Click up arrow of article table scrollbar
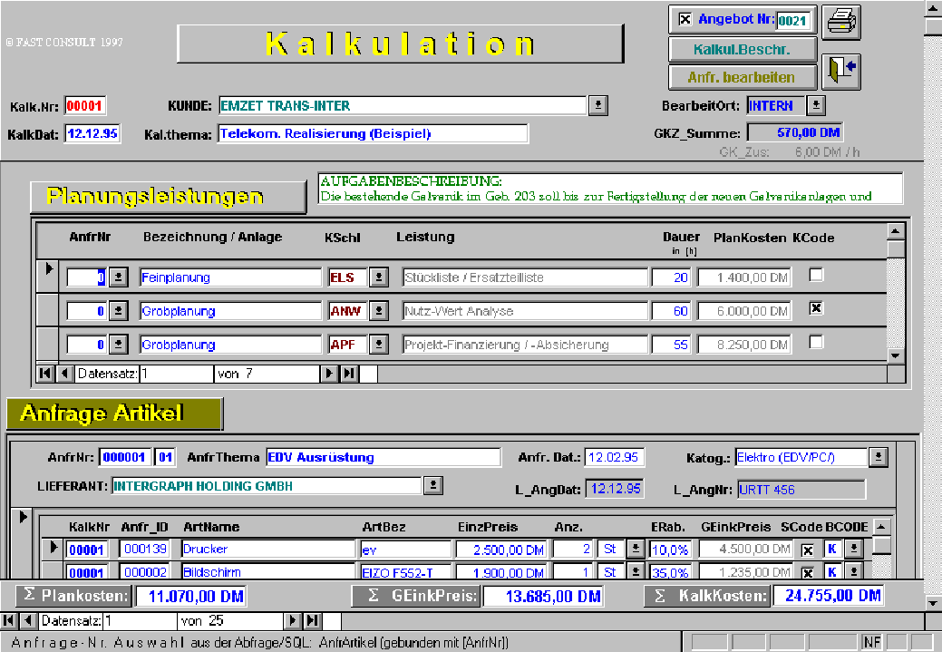Image resolution: width=942 pixels, height=652 pixels. tap(881, 527)
